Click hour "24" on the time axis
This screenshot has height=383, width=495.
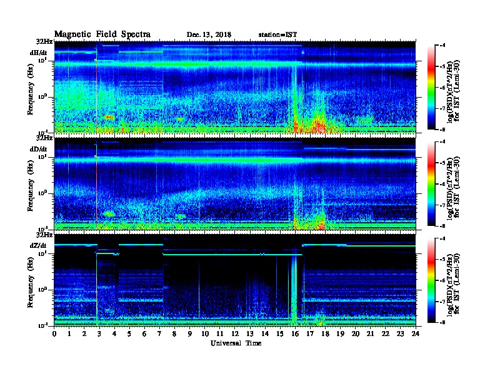click(x=416, y=334)
